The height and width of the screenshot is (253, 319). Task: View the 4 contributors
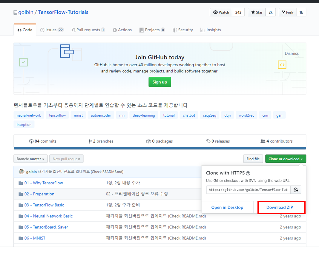[277, 141]
